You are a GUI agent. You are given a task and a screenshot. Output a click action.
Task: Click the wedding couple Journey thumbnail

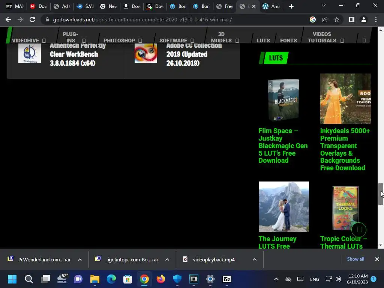pos(283,207)
